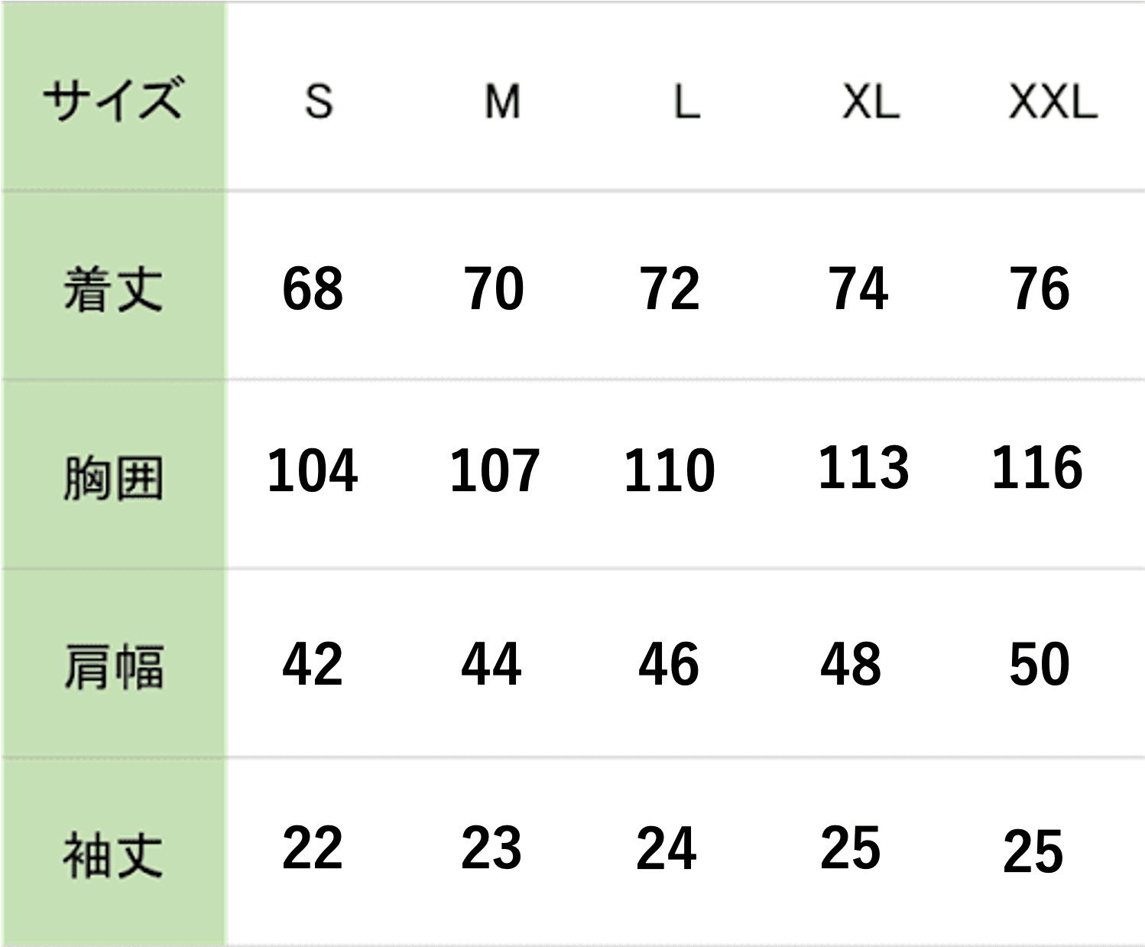1145x947 pixels.
Task: Click the 68 value for size S
Action: coord(313,289)
